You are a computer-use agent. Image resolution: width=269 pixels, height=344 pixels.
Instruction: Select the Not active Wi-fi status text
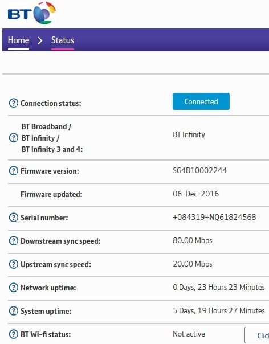pyautogui.click(x=189, y=334)
